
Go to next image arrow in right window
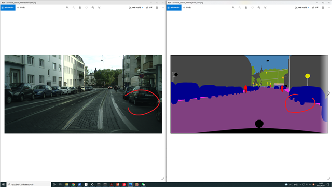(x=328, y=94)
